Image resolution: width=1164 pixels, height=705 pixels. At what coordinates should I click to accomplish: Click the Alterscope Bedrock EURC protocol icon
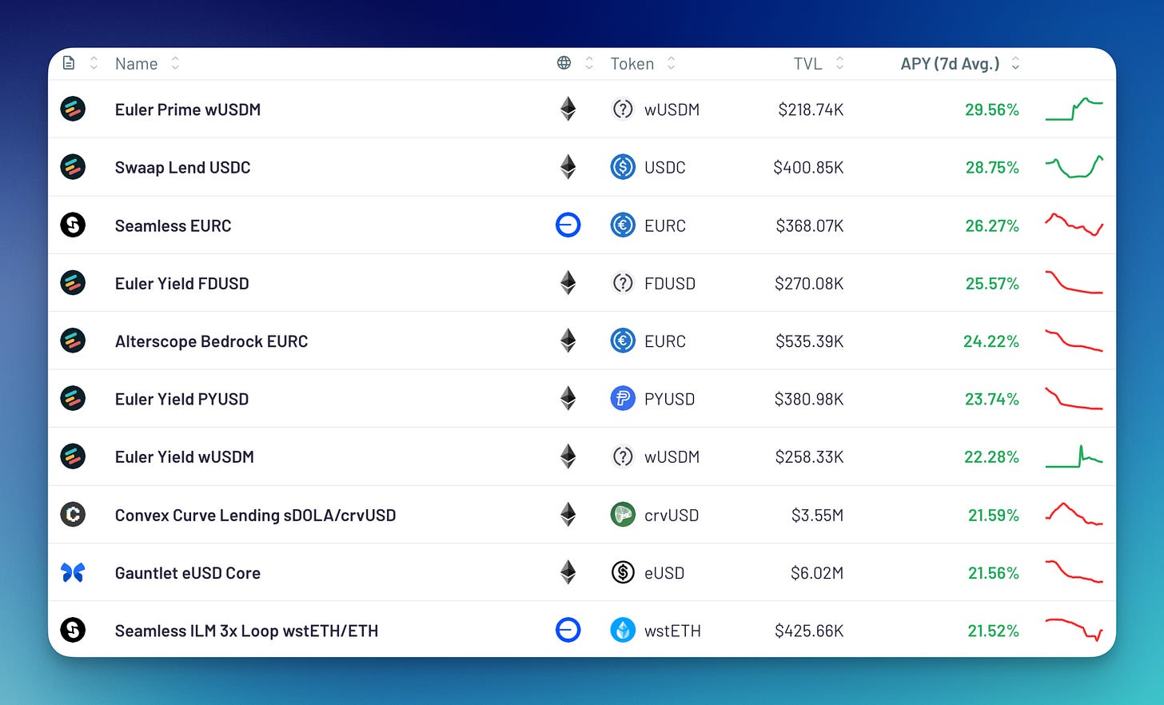coord(73,341)
